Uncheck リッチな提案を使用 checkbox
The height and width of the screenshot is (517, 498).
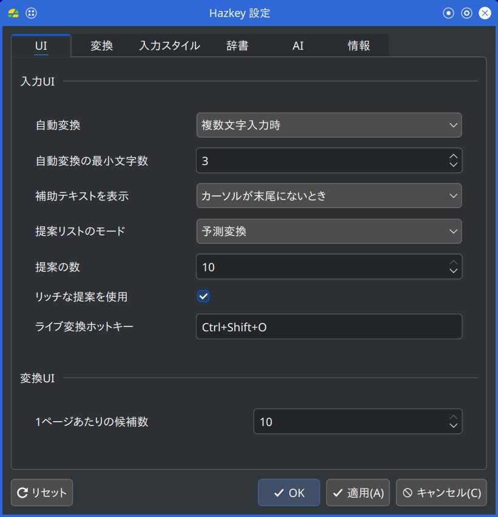203,296
